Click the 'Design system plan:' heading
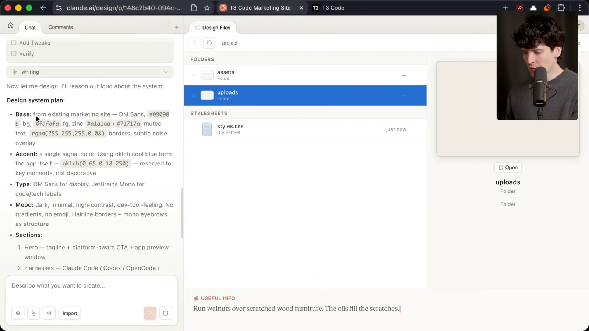Image resolution: width=589 pixels, height=331 pixels. 36,100
